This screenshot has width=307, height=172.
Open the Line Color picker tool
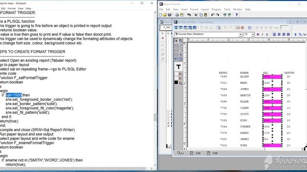point(180,78)
